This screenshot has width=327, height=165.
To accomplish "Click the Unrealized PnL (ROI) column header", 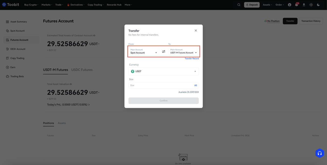I will point(240,136).
